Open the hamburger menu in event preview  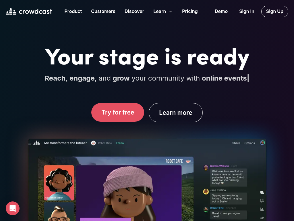click(x=30, y=143)
